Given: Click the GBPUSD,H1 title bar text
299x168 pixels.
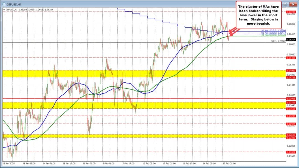Looking at the screenshot, I should point(13,4).
